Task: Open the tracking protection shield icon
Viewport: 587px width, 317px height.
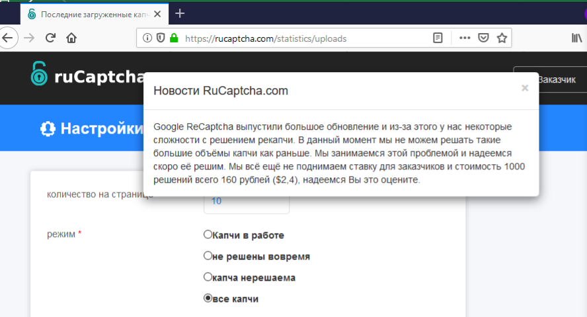Action: [x=161, y=38]
